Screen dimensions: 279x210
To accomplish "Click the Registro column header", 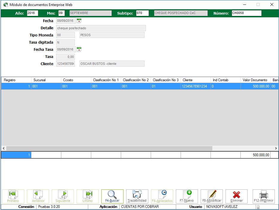I will pos(16,80).
